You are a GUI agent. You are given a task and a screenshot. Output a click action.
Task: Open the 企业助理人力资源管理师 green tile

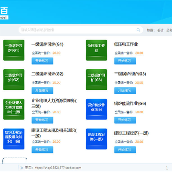tap(14, 109)
